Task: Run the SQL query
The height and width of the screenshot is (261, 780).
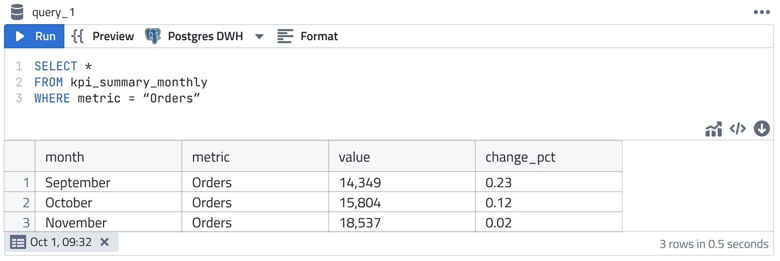Action: point(35,36)
